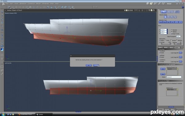Screen dimensions: 185x116
Task: Collapse the Shaders For Object section
Action: (x=159, y=81)
